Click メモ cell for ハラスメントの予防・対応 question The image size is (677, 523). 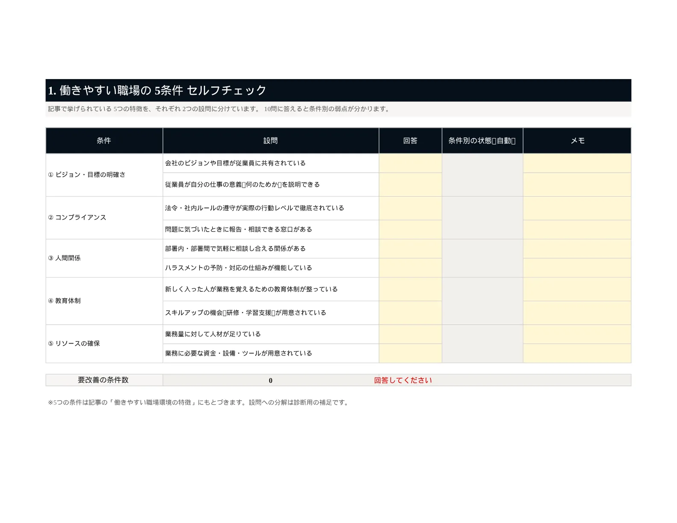point(577,268)
